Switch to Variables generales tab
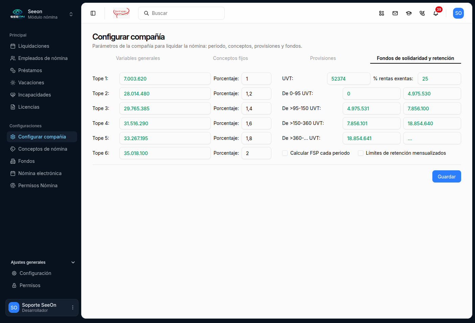 [x=138, y=58]
